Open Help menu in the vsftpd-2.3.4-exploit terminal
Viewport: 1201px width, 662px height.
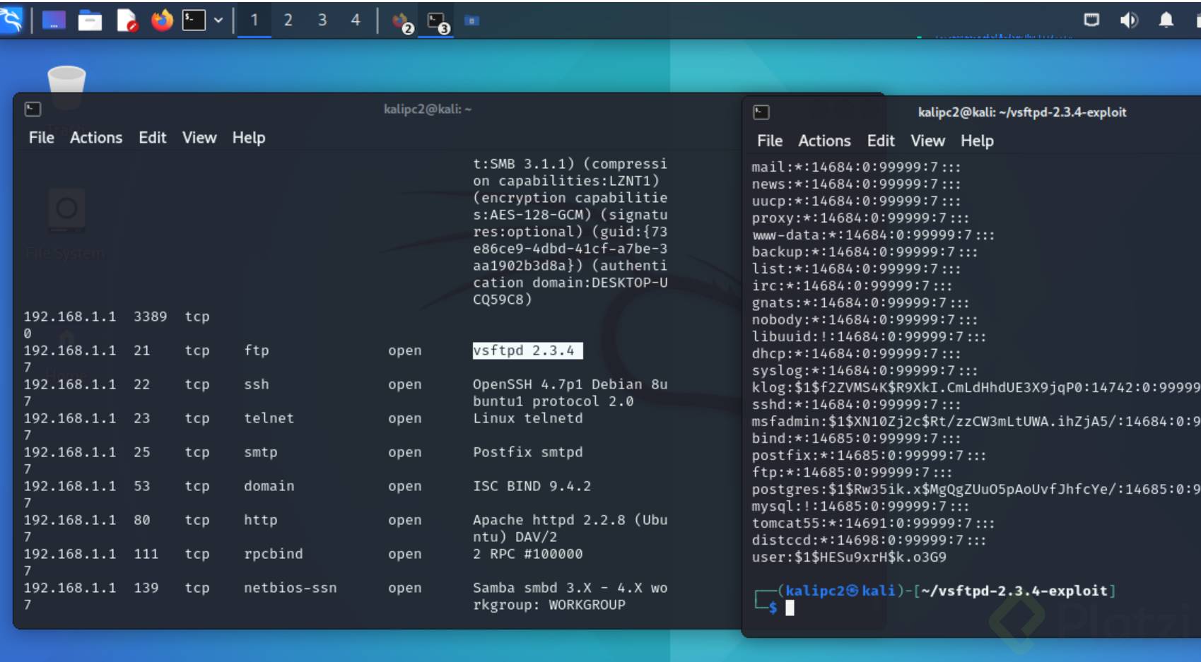977,141
